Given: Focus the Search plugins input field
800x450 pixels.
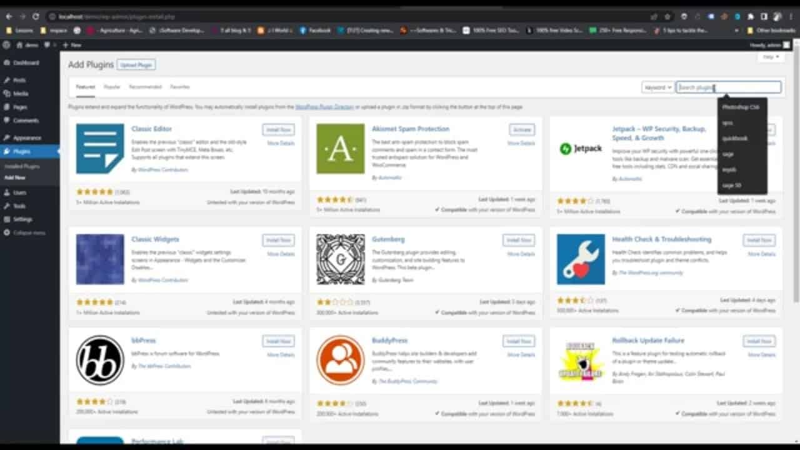Looking at the screenshot, I should coord(729,87).
